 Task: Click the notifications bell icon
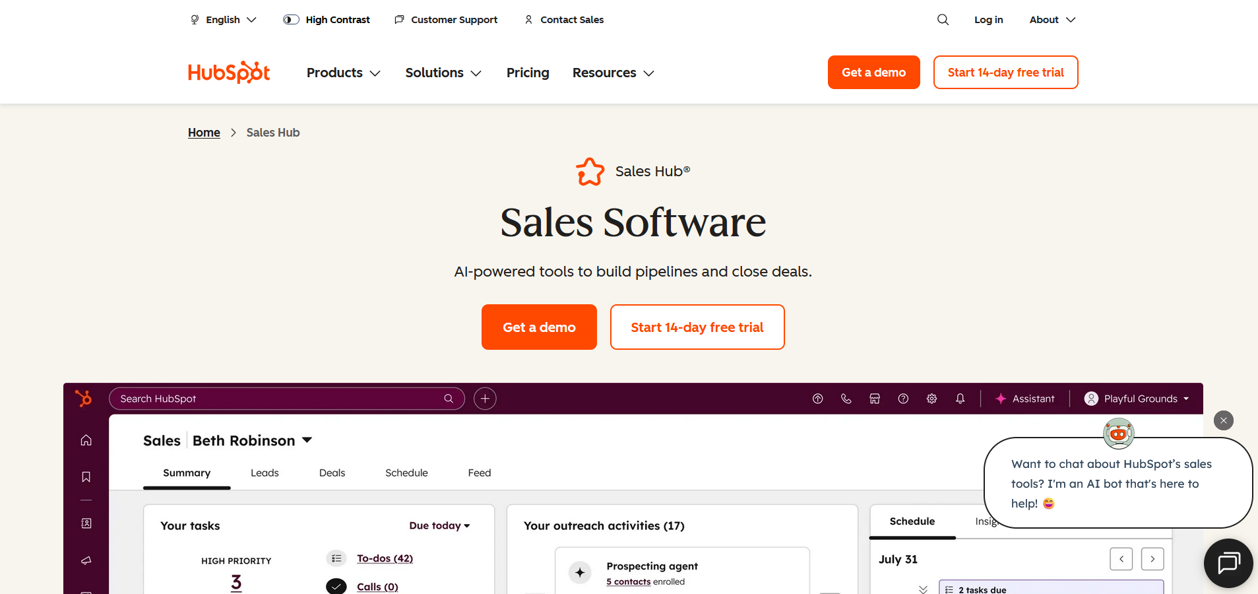[x=960, y=399]
